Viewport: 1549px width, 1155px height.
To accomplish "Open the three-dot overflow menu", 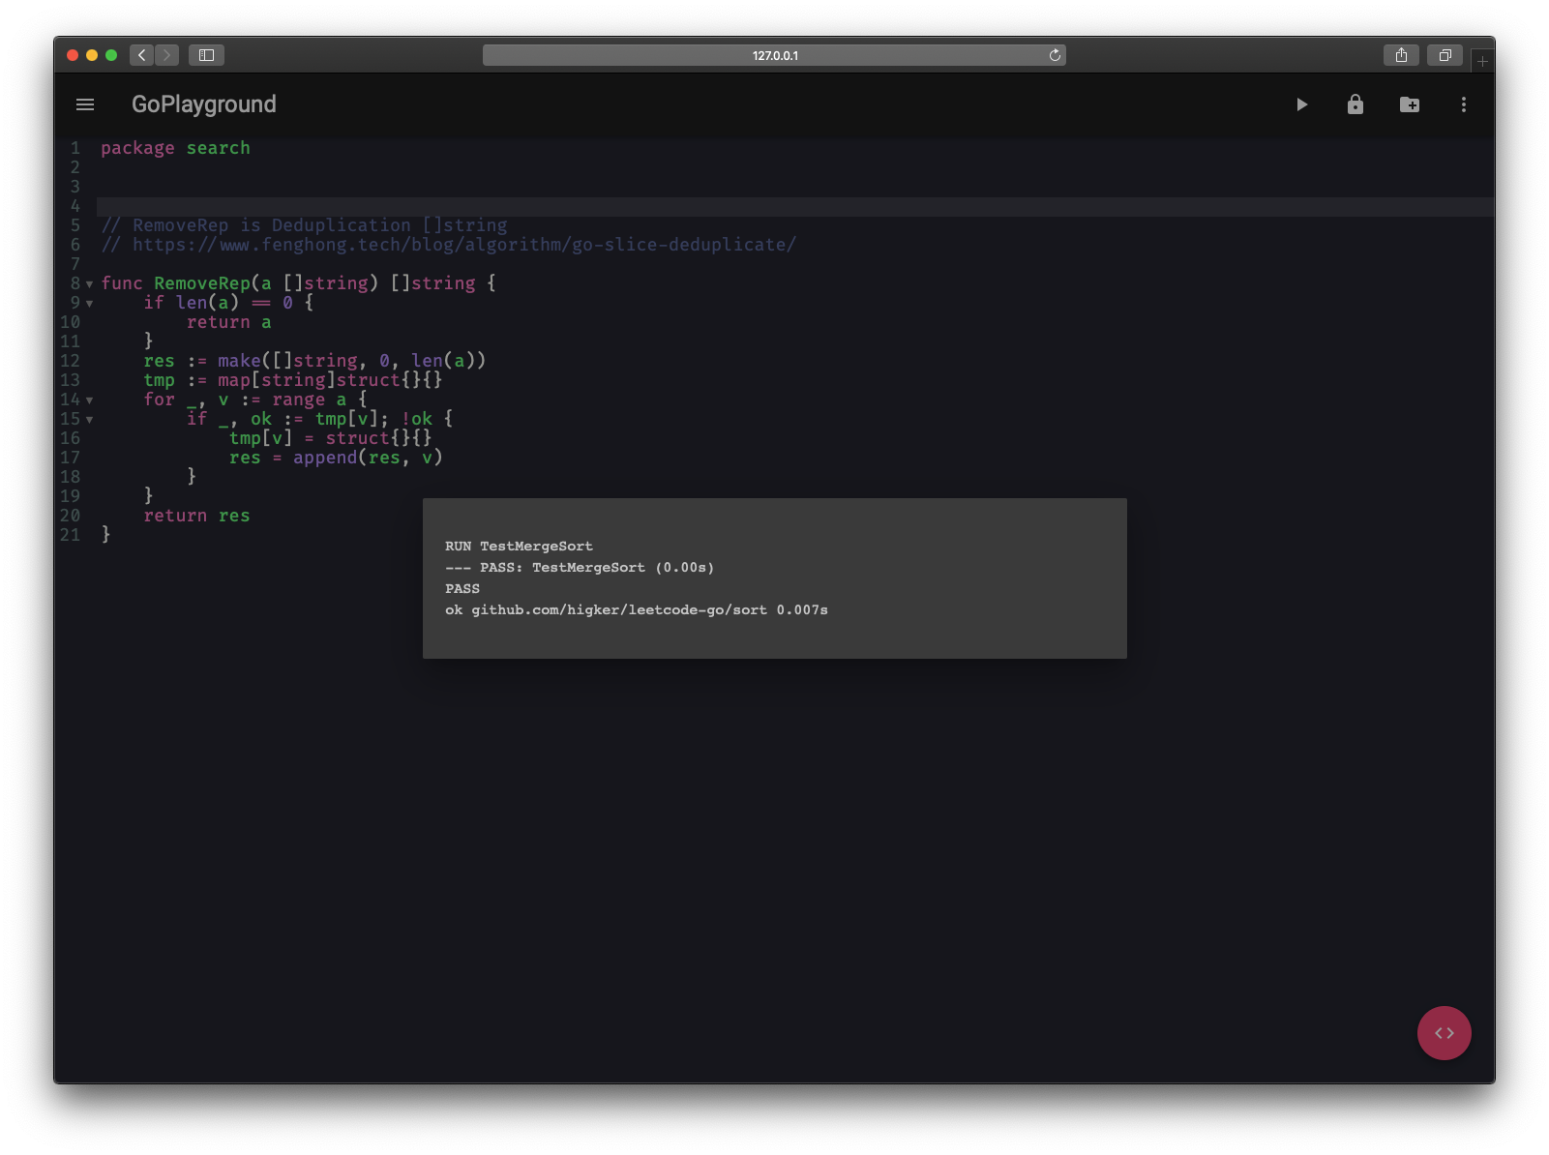I will tap(1463, 104).
